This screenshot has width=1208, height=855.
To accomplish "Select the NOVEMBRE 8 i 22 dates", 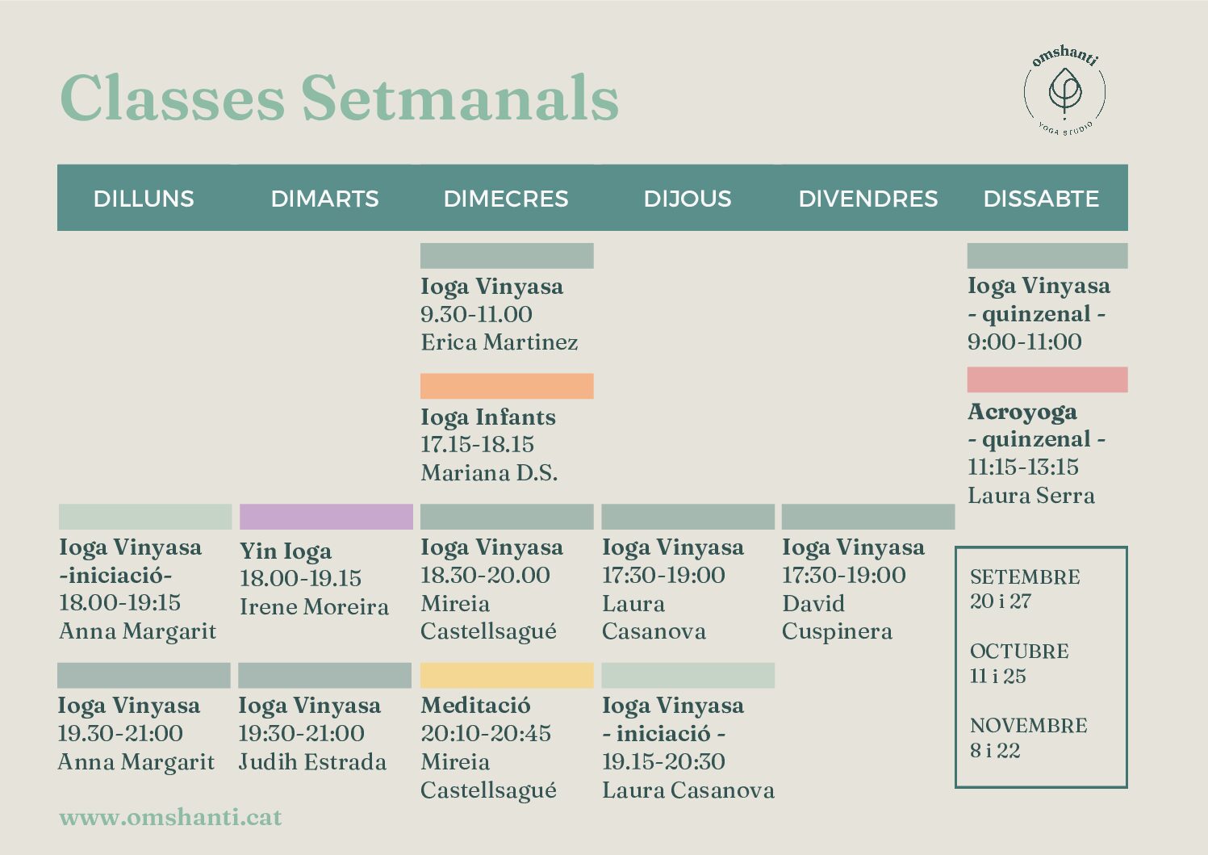I will 1027,737.
